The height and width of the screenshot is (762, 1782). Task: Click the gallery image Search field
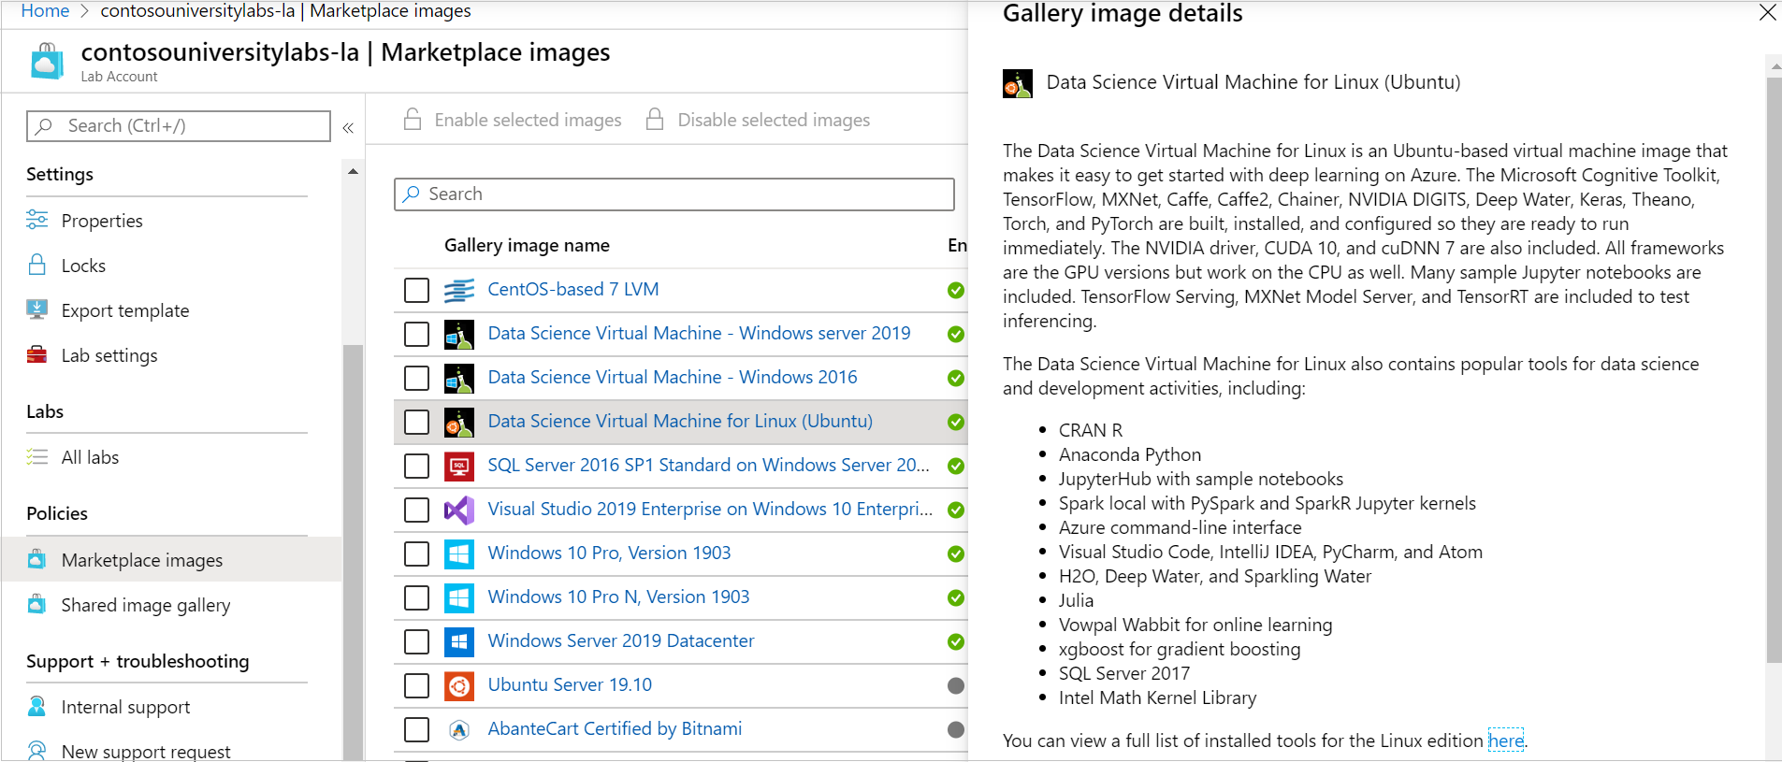point(674,194)
